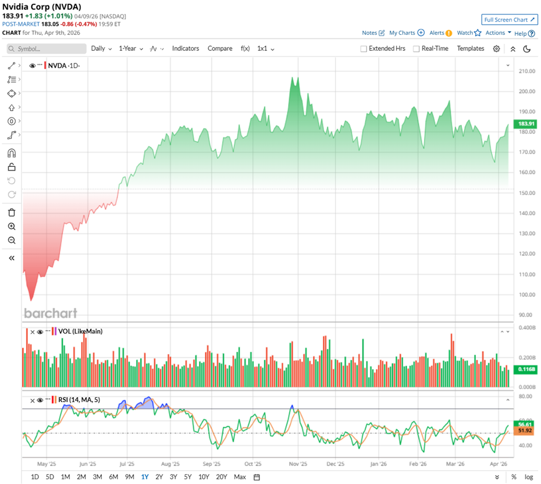541x484 pixels.
Task: Delete drawings with the trash icon
Action: 11,212
